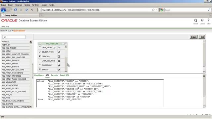The image size is (212, 119).
Task: Focus the table search input field
Action: pyautogui.click(x=14, y=37)
